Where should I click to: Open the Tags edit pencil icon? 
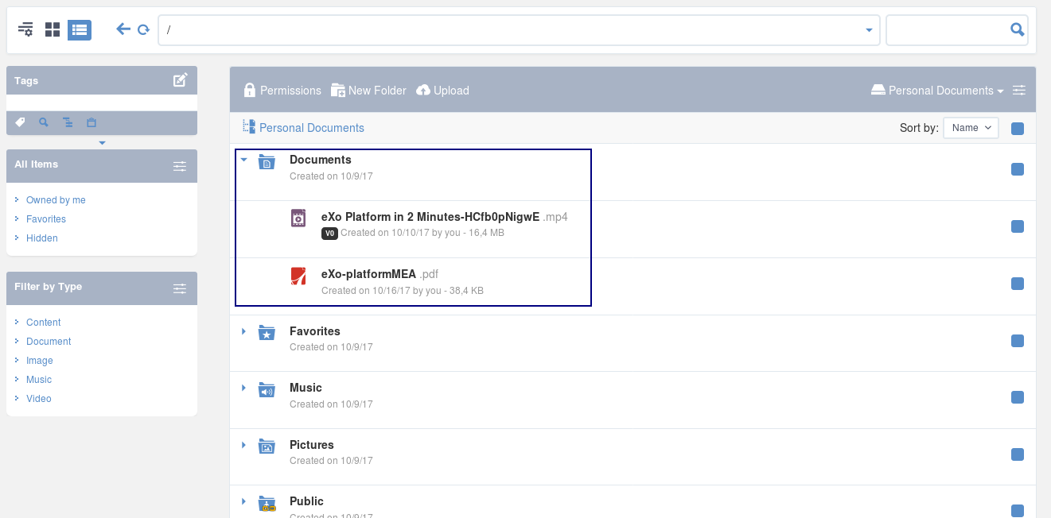181,80
